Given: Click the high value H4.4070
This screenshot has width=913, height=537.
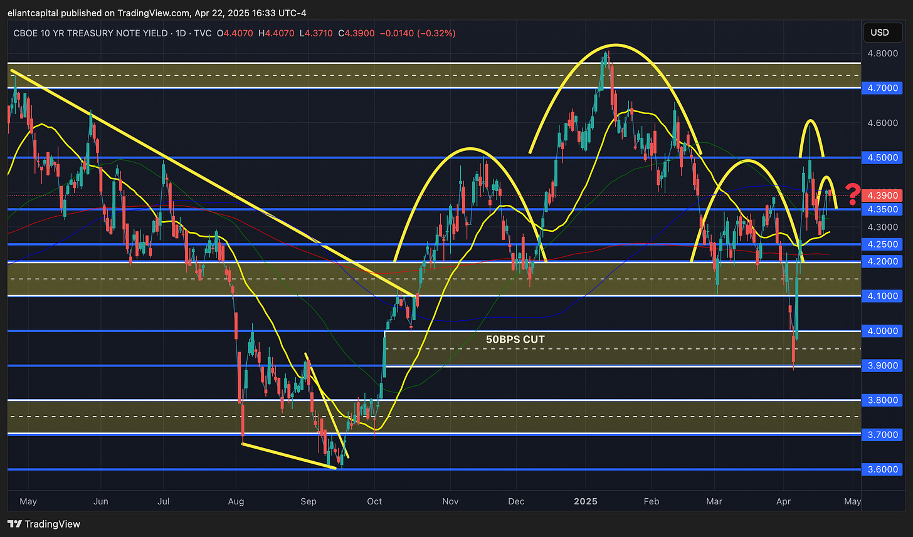Looking at the screenshot, I should [277, 32].
